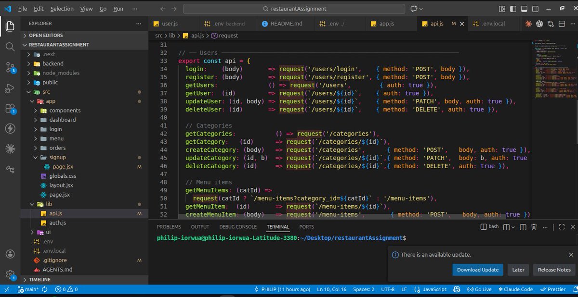The height and width of the screenshot is (297, 578).
Task: Click the main* branch in status bar
Action: (x=28, y=289)
